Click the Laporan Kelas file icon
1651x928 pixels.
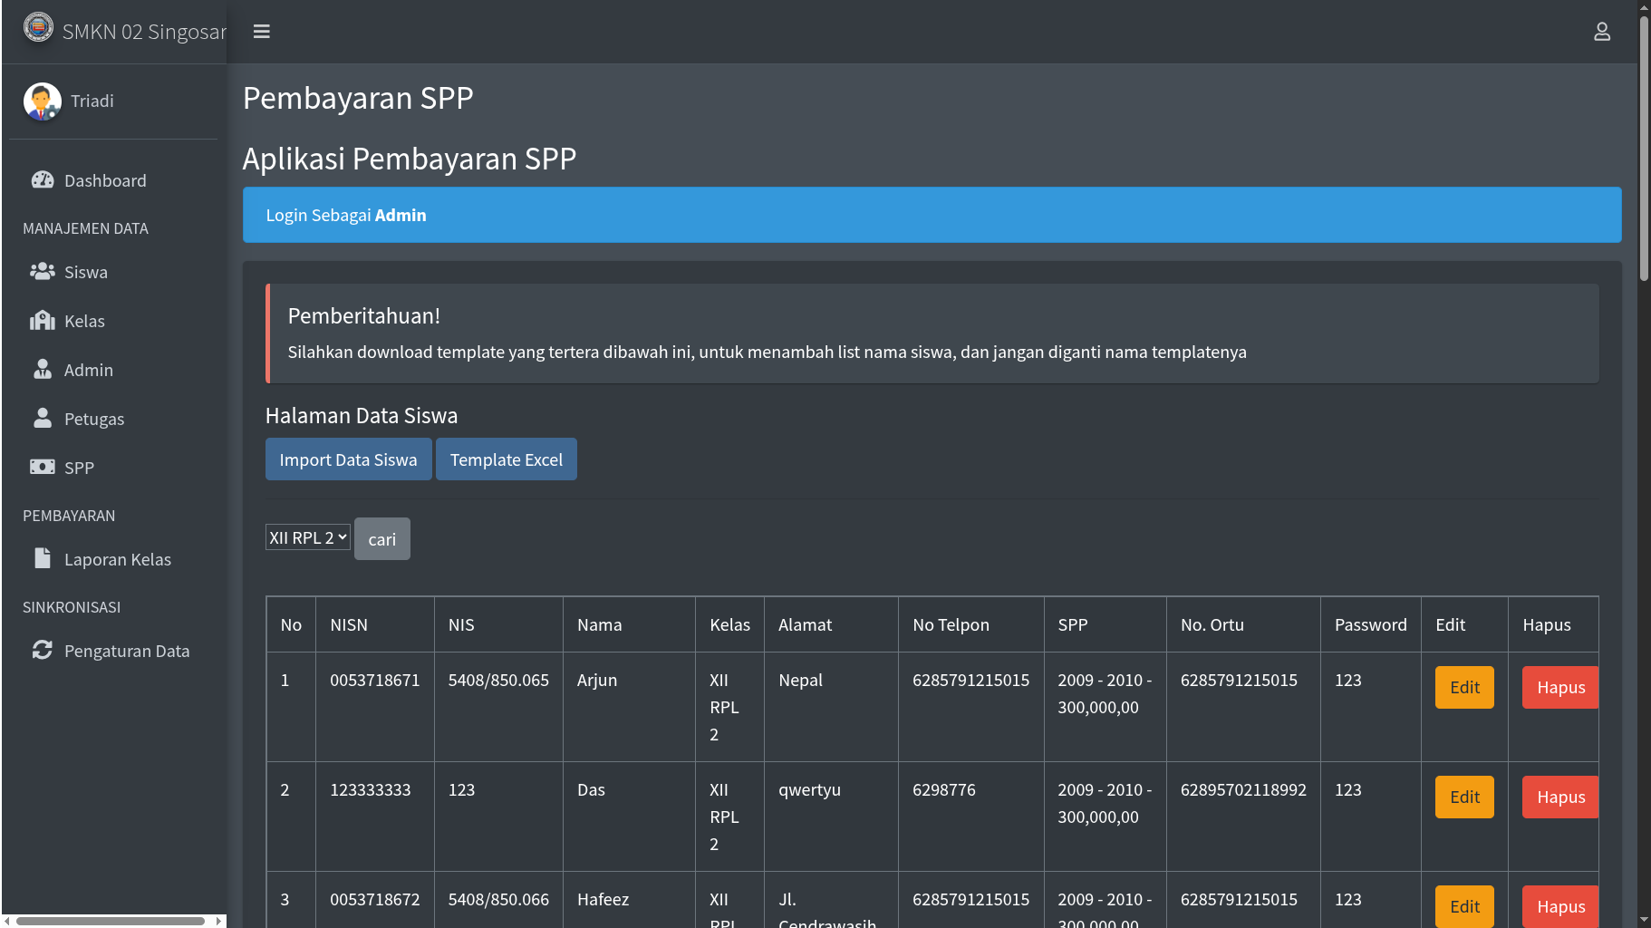[x=43, y=558]
